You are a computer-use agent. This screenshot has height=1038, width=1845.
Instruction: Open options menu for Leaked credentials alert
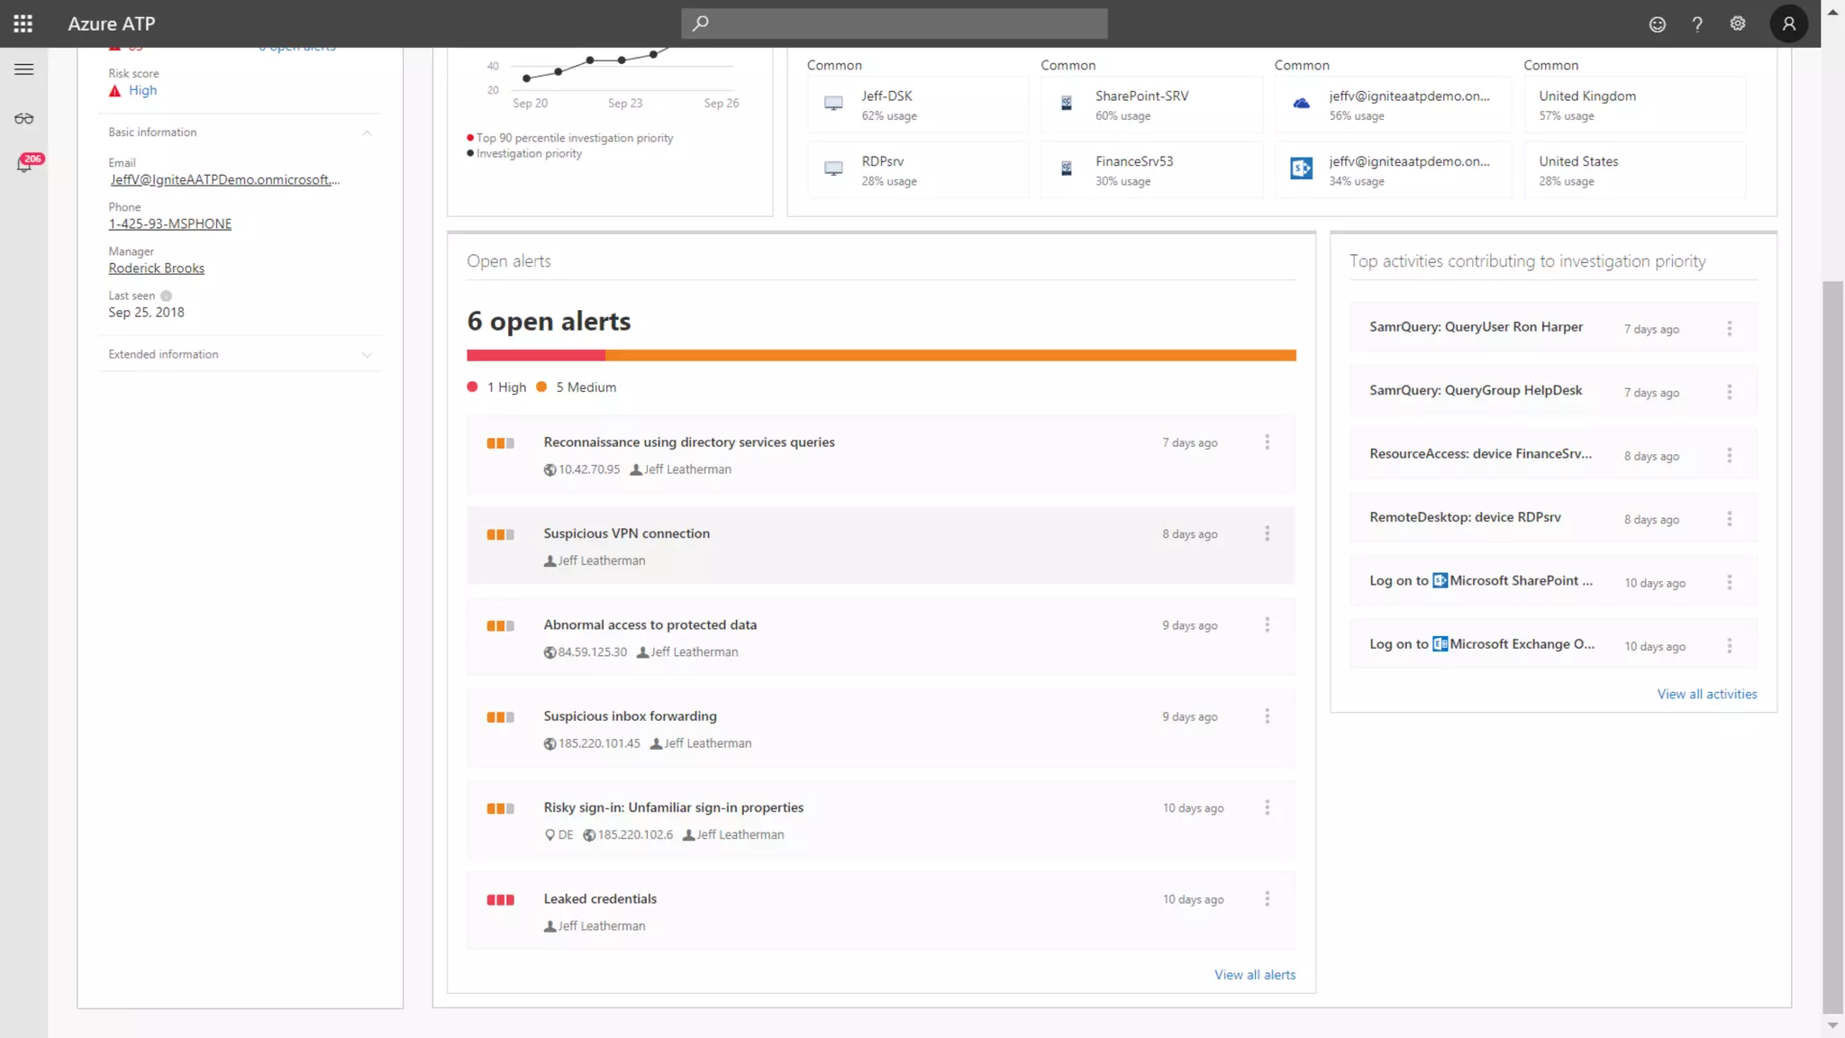(1267, 899)
